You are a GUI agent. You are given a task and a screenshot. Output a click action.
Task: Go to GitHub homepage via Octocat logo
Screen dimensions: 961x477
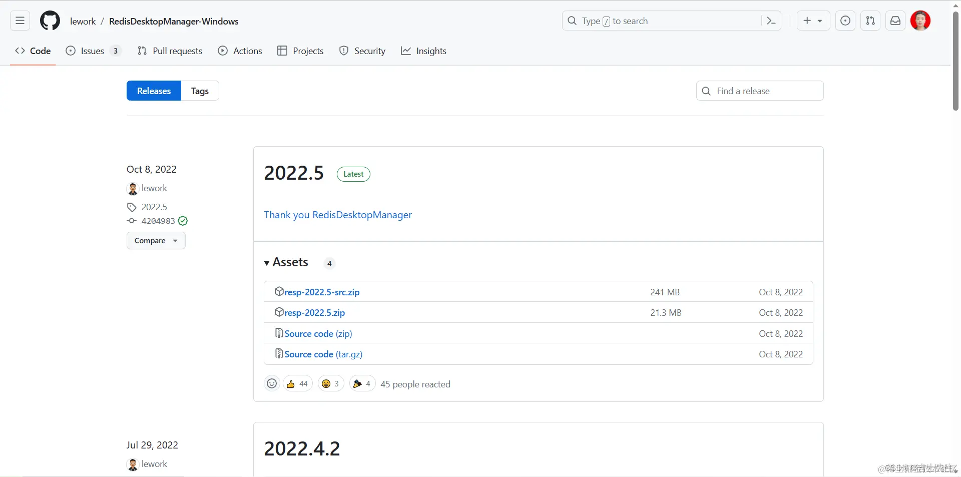tap(50, 21)
